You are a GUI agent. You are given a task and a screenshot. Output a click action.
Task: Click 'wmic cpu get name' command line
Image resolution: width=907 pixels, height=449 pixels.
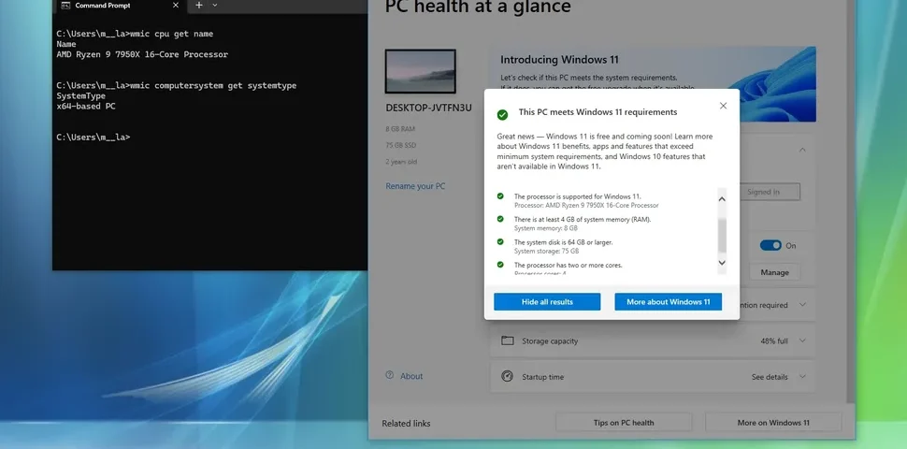point(135,34)
